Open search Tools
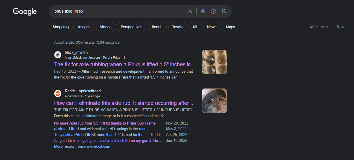The height and width of the screenshot is (160, 354). pos(341,27)
